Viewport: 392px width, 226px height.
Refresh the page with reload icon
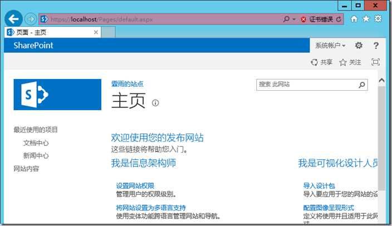click(x=339, y=19)
